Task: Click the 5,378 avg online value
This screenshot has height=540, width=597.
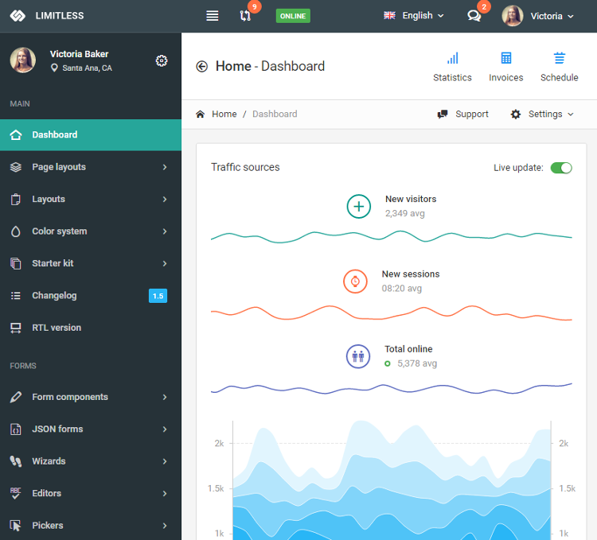Action: (417, 363)
